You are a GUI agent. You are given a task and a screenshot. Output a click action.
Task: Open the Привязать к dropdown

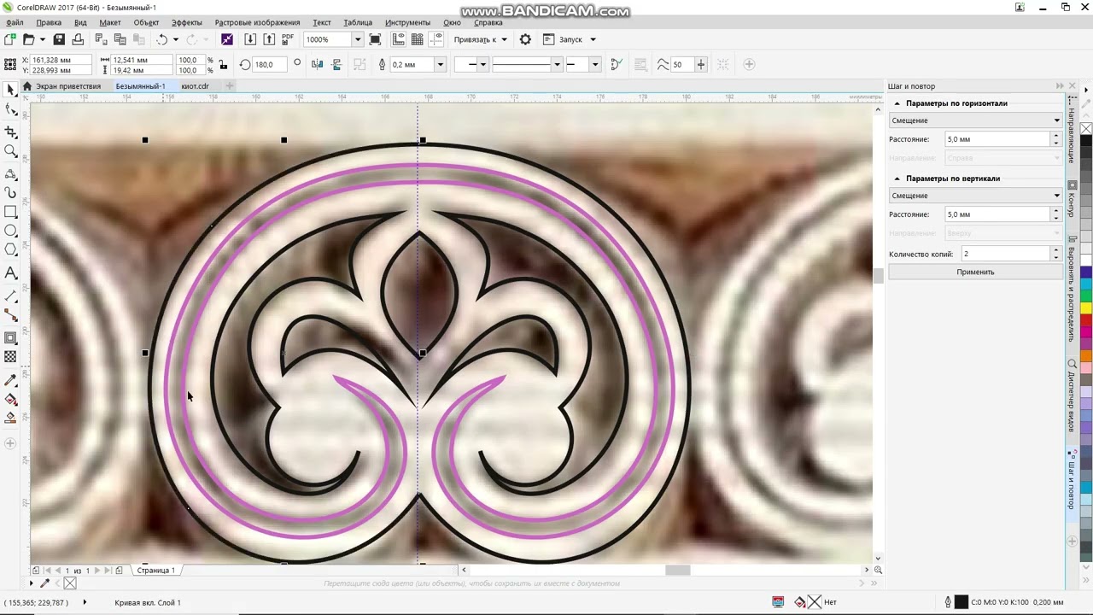click(x=504, y=39)
